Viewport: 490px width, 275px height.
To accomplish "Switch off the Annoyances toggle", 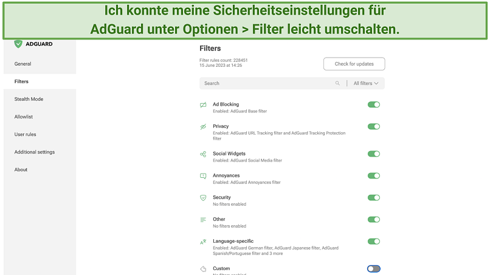I will coord(373,175).
